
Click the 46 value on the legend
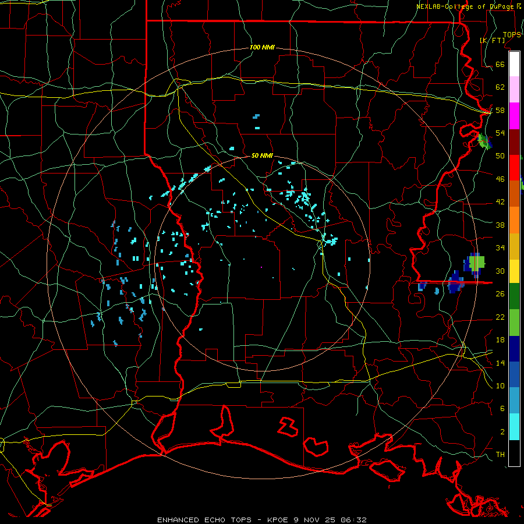pos(500,179)
